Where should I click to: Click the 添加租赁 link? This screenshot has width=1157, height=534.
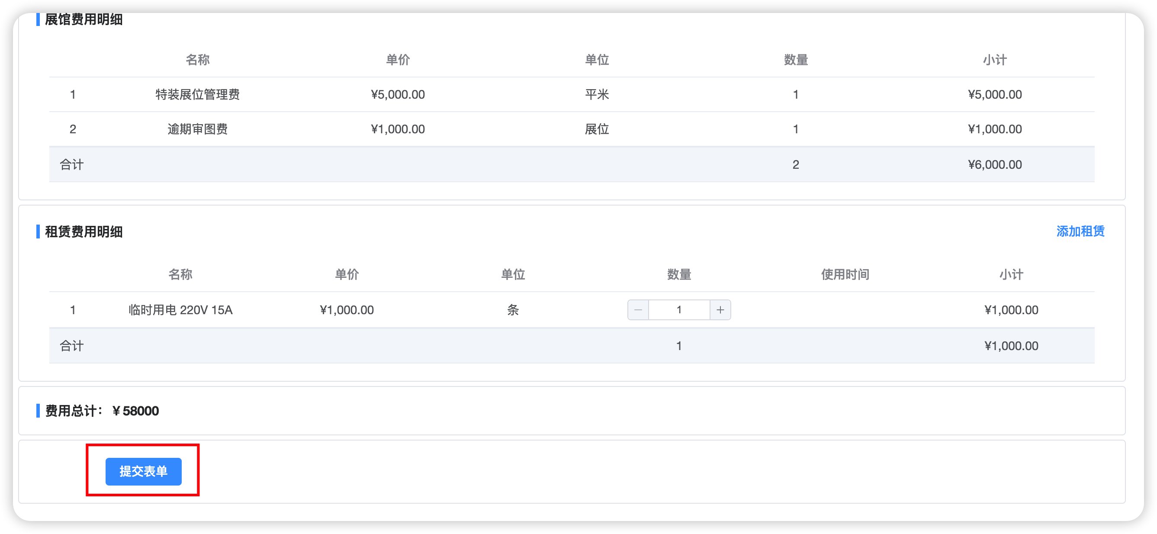(1080, 231)
